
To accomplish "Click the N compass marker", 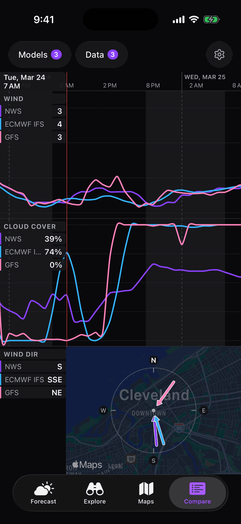I will pyautogui.click(x=153, y=361).
